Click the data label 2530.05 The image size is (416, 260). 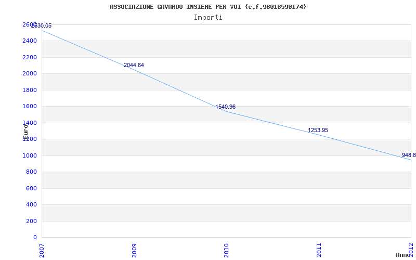pos(42,25)
